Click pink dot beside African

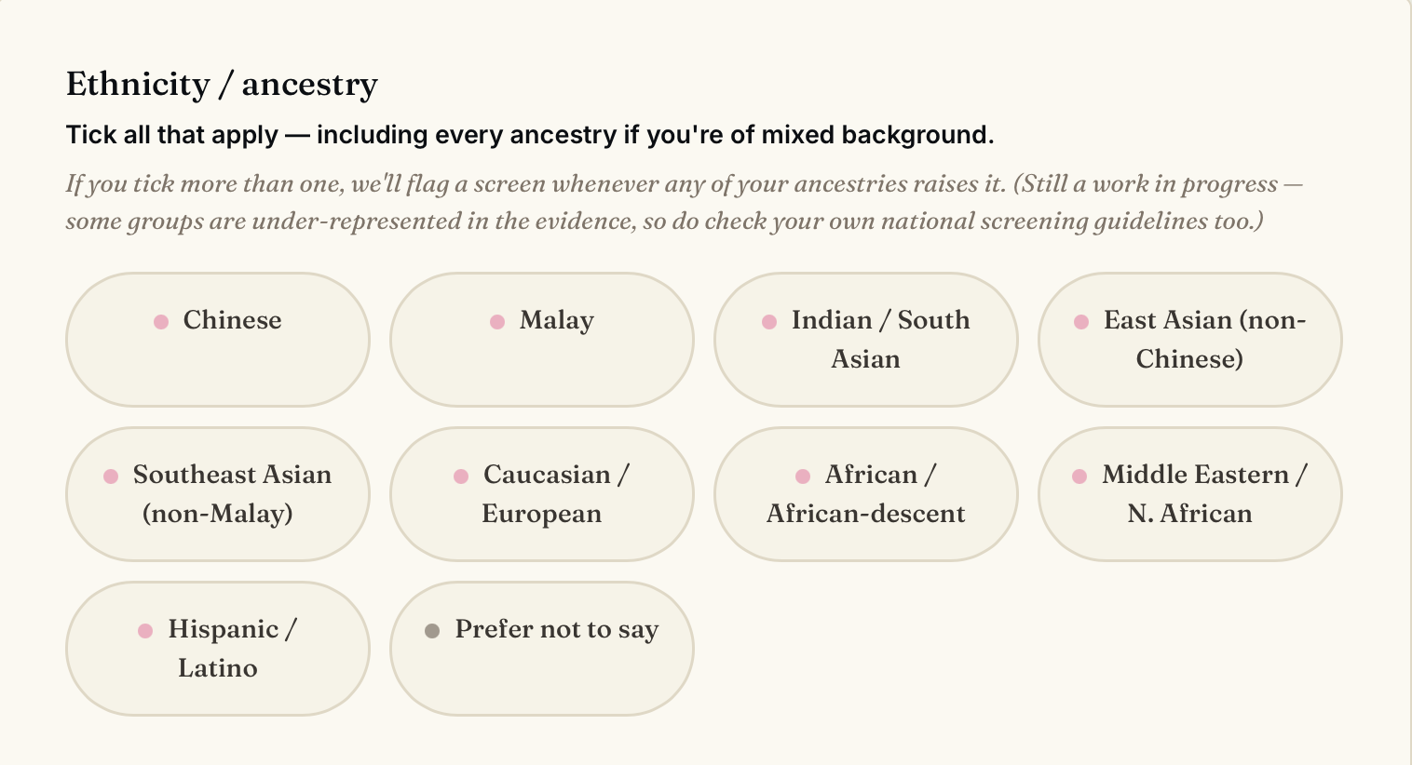[803, 476]
